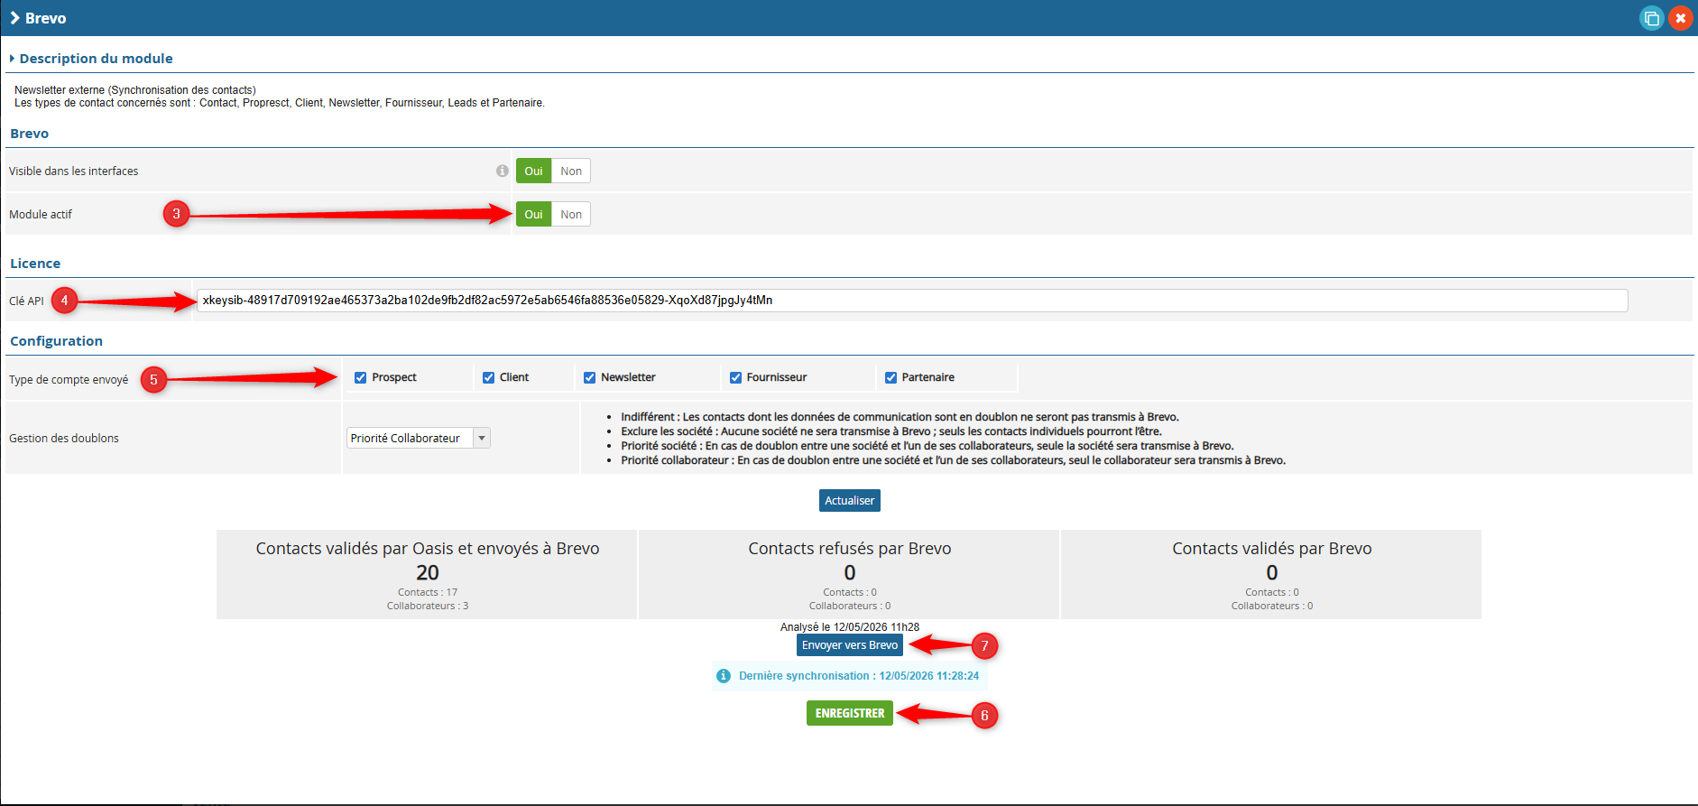Image resolution: width=1698 pixels, height=806 pixels.
Task: Click the Indifférent duplicate rule explanation
Action: pyautogui.click(x=900, y=417)
